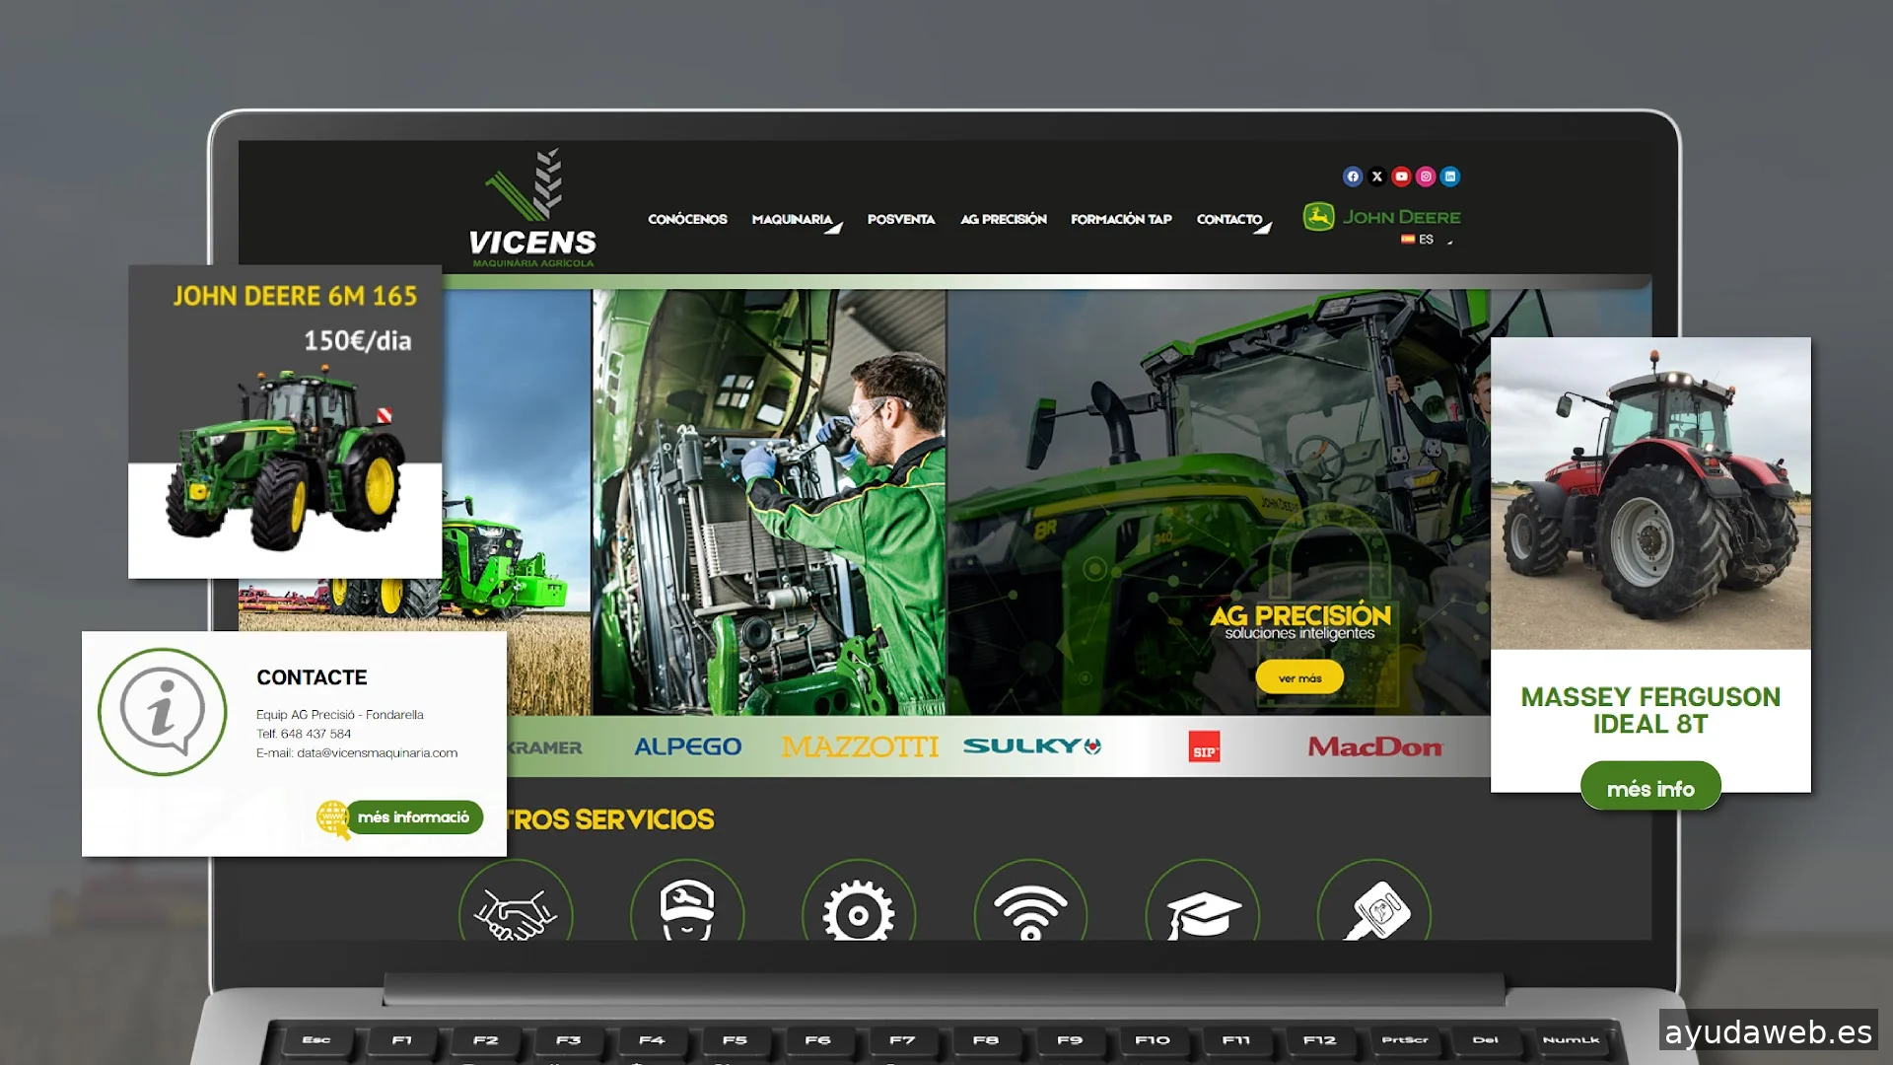This screenshot has height=1065, width=1893.
Task: Click the handshake service icon
Action: (515, 912)
